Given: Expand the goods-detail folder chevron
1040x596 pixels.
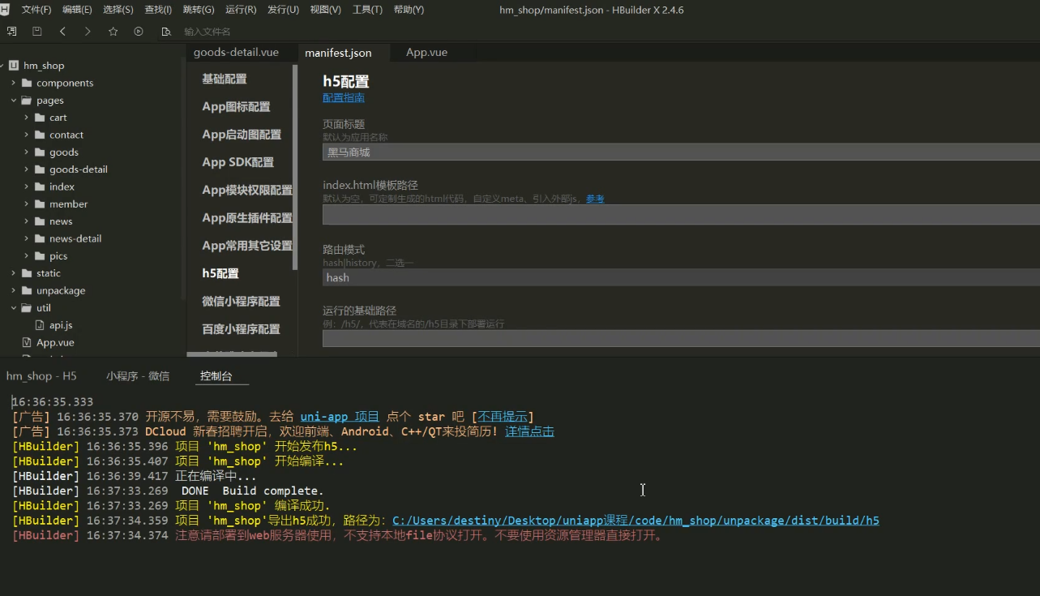Looking at the screenshot, I should tap(27, 169).
